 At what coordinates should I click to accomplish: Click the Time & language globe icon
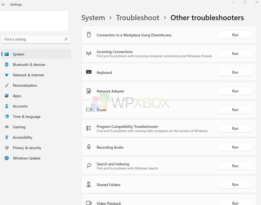(x=7, y=117)
